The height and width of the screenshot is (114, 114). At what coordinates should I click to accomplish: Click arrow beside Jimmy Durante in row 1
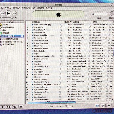pyautogui.click(x=90, y=25)
